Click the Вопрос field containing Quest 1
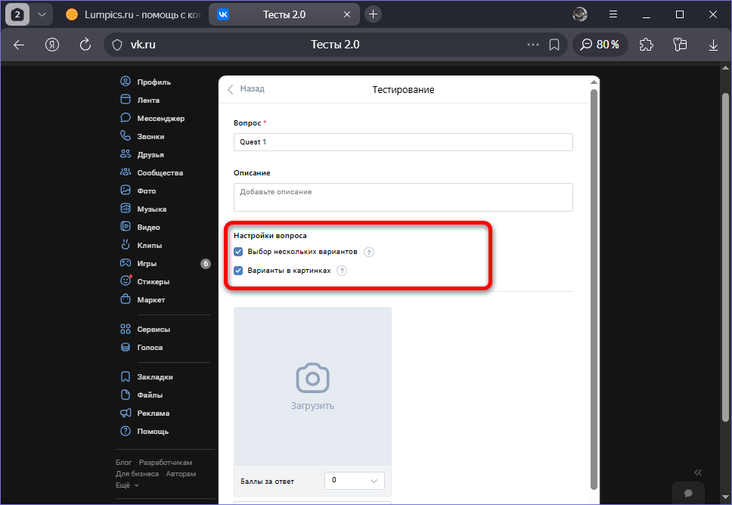The width and height of the screenshot is (732, 505). tap(403, 142)
